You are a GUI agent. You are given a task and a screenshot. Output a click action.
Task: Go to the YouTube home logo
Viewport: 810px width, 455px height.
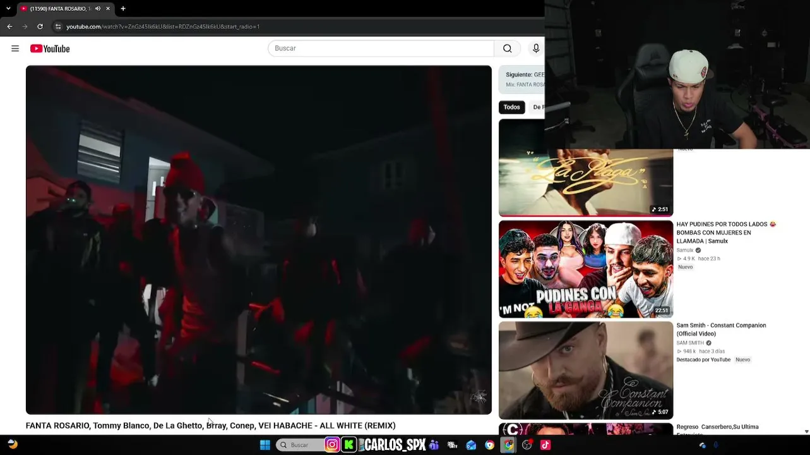50,49
